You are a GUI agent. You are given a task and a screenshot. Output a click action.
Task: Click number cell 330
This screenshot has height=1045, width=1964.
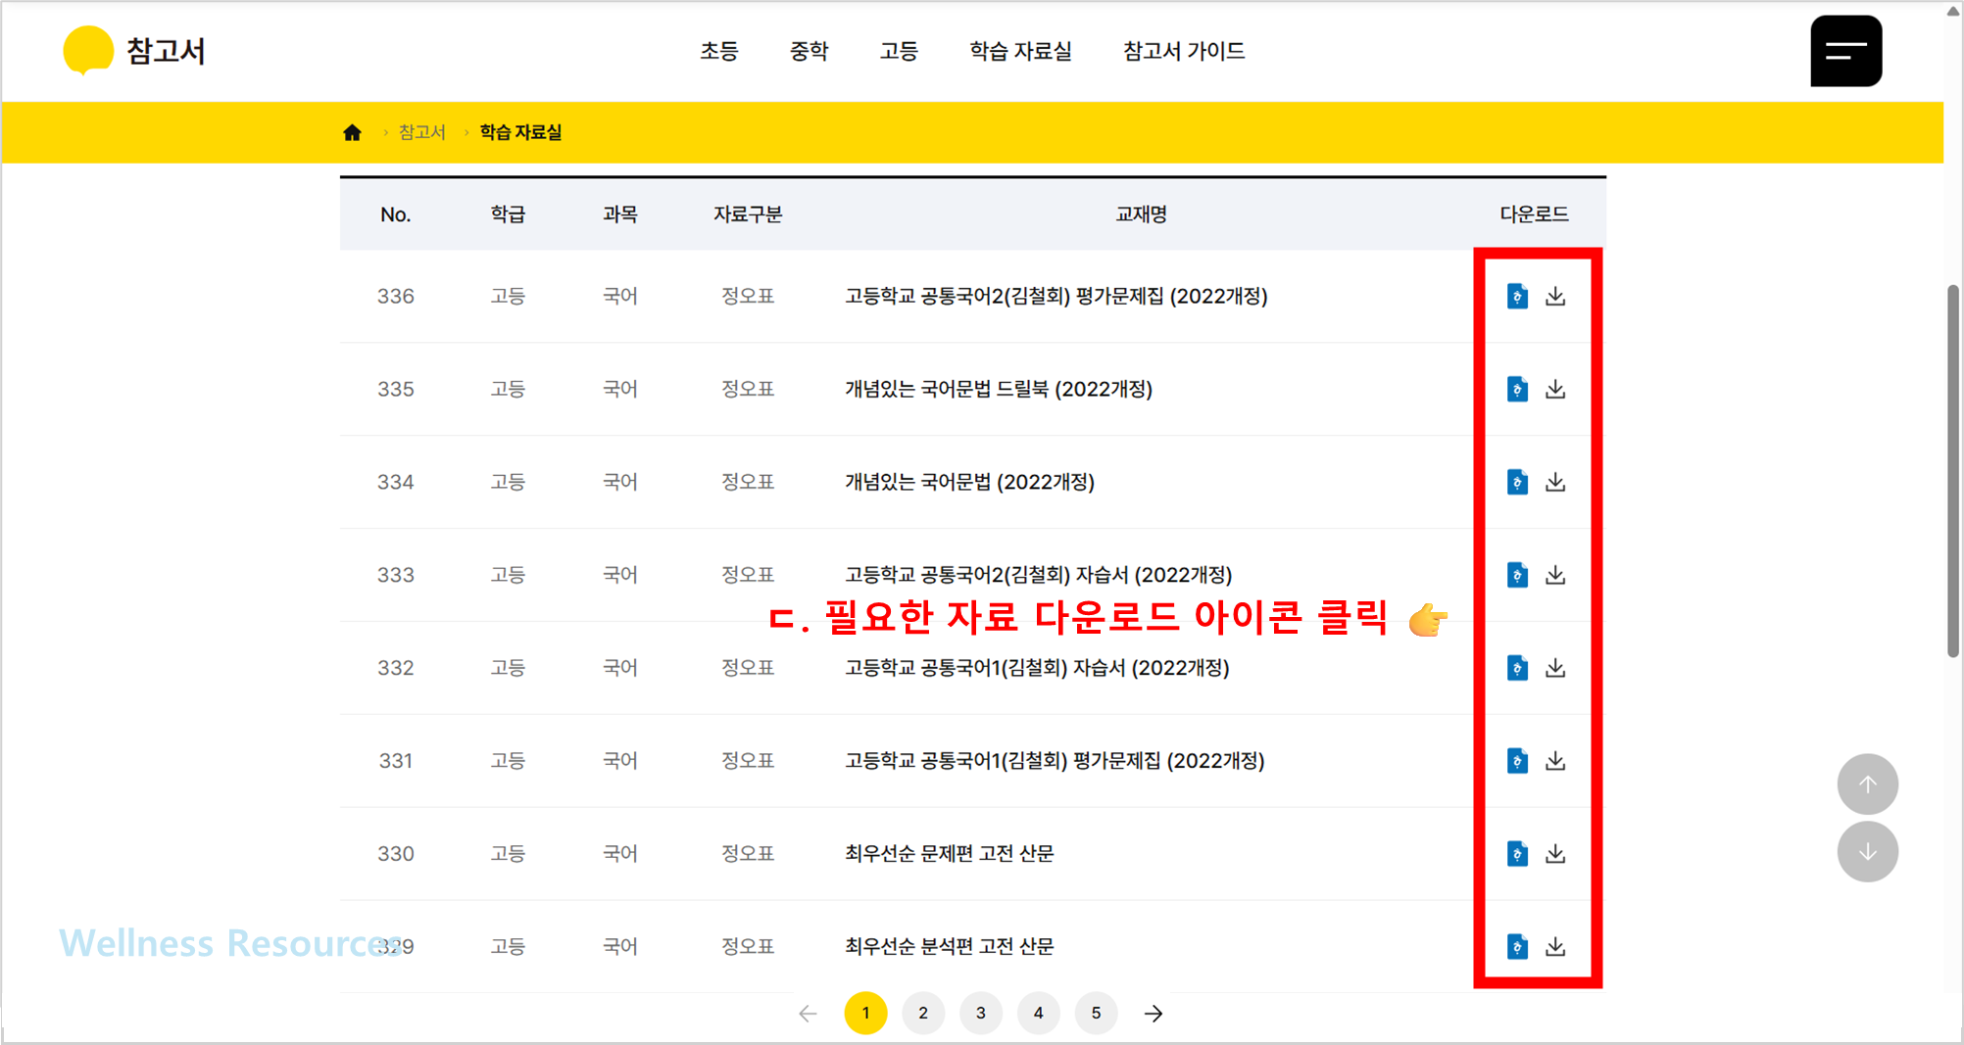(x=396, y=854)
